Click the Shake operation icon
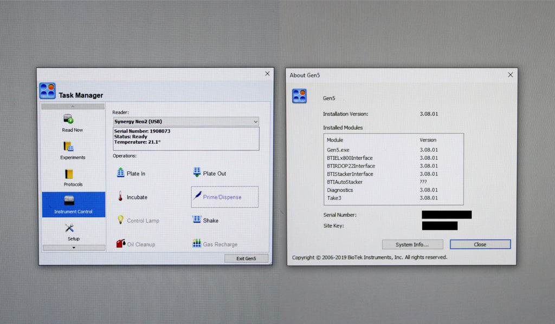The image size is (555, 324). (x=196, y=220)
